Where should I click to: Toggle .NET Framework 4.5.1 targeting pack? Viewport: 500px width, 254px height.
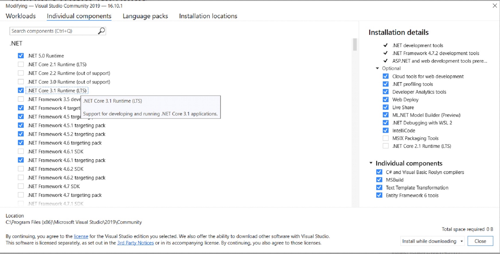coord(21,126)
